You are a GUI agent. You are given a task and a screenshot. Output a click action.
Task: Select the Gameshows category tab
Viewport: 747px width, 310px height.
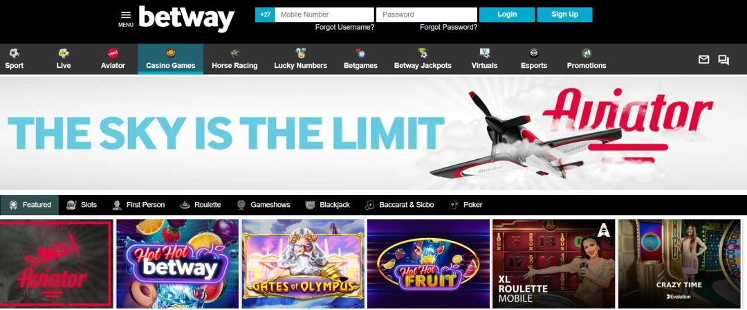[264, 205]
